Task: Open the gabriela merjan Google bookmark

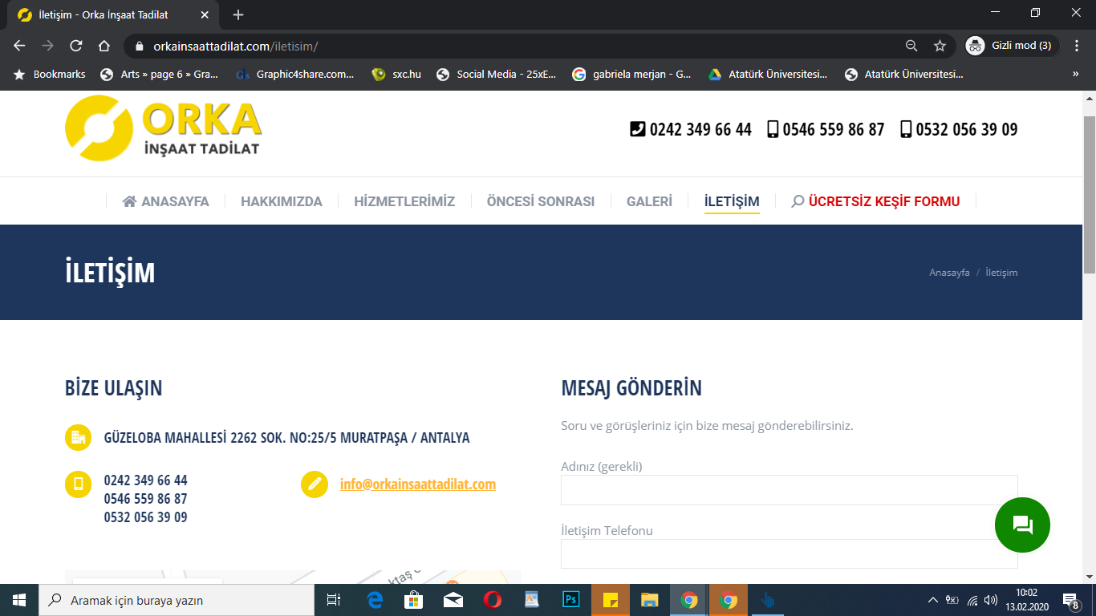Action: click(632, 74)
